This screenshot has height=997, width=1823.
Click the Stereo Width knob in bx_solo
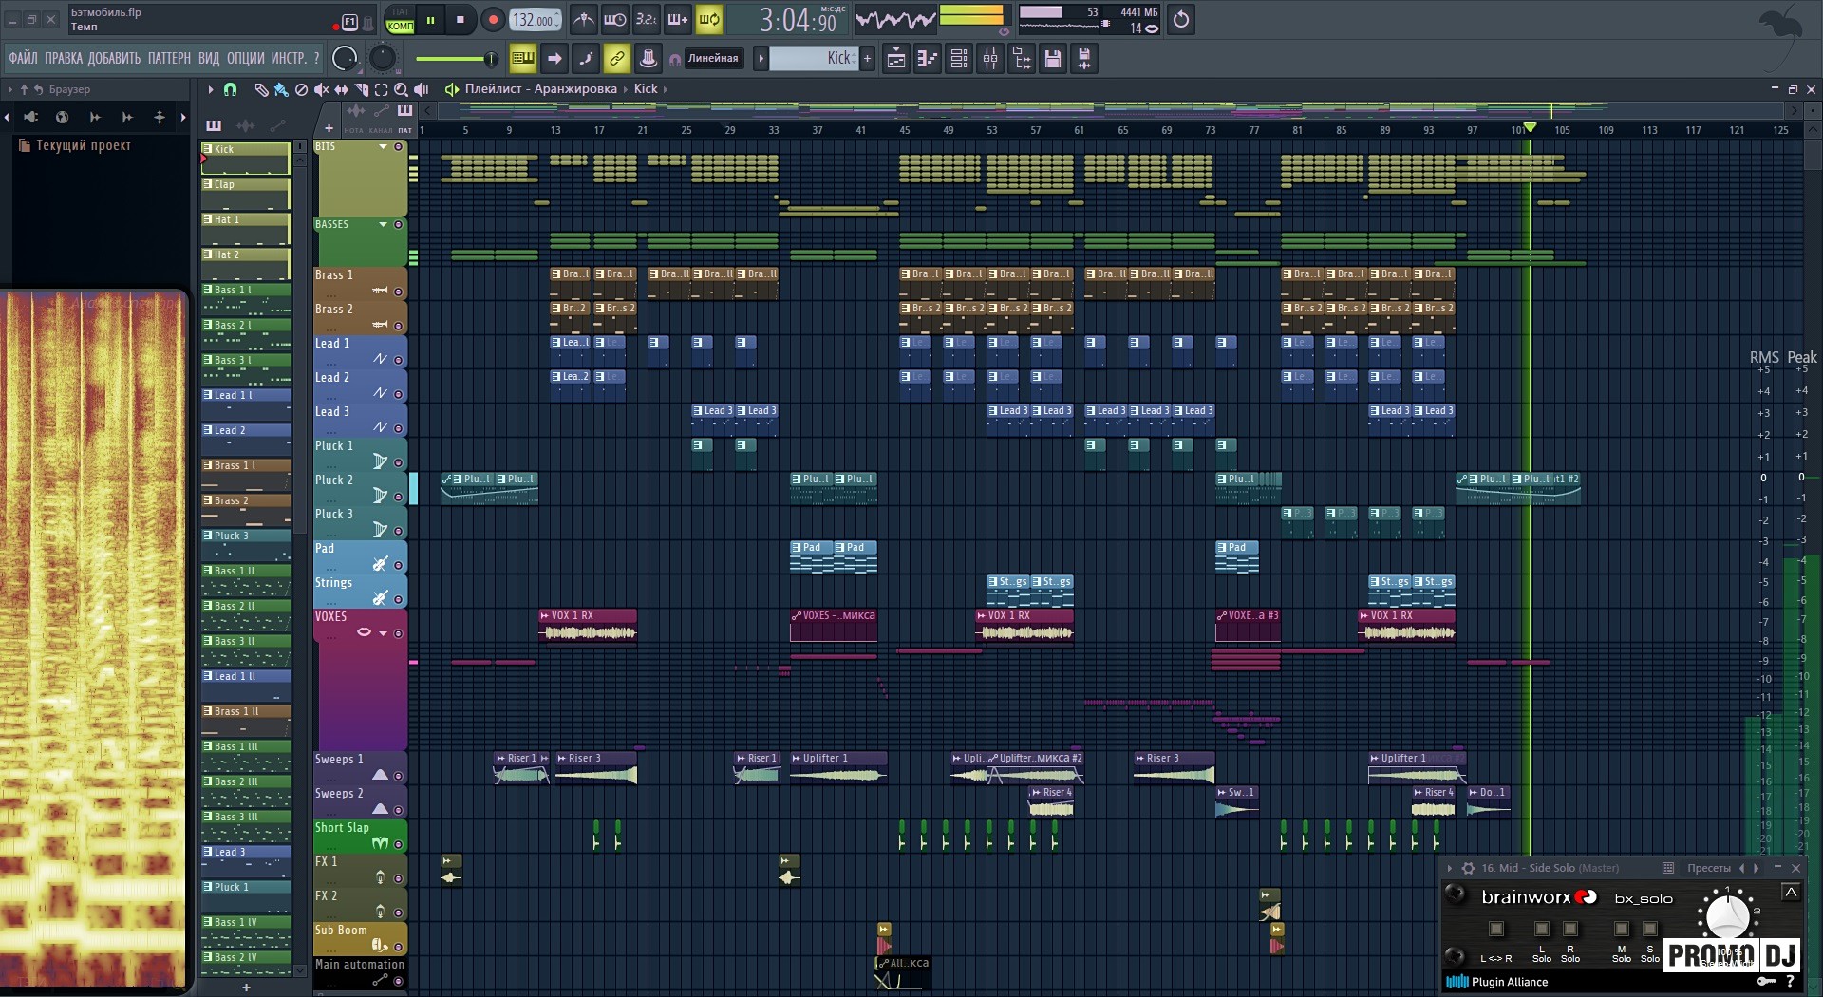pos(1727,916)
